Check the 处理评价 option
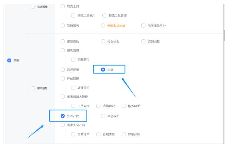The height and width of the screenshot is (144, 225). pos(73,87)
